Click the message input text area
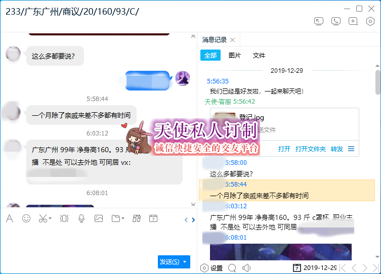 coord(98,239)
